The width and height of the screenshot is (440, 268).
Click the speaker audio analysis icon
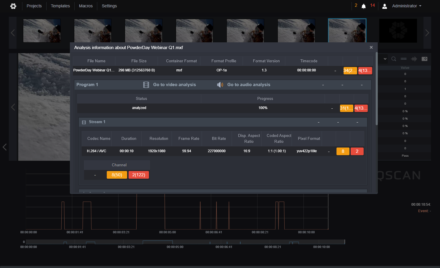[220, 85]
